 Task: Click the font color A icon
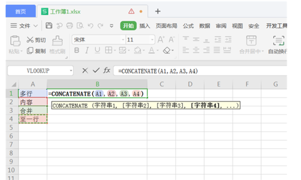[151, 50]
